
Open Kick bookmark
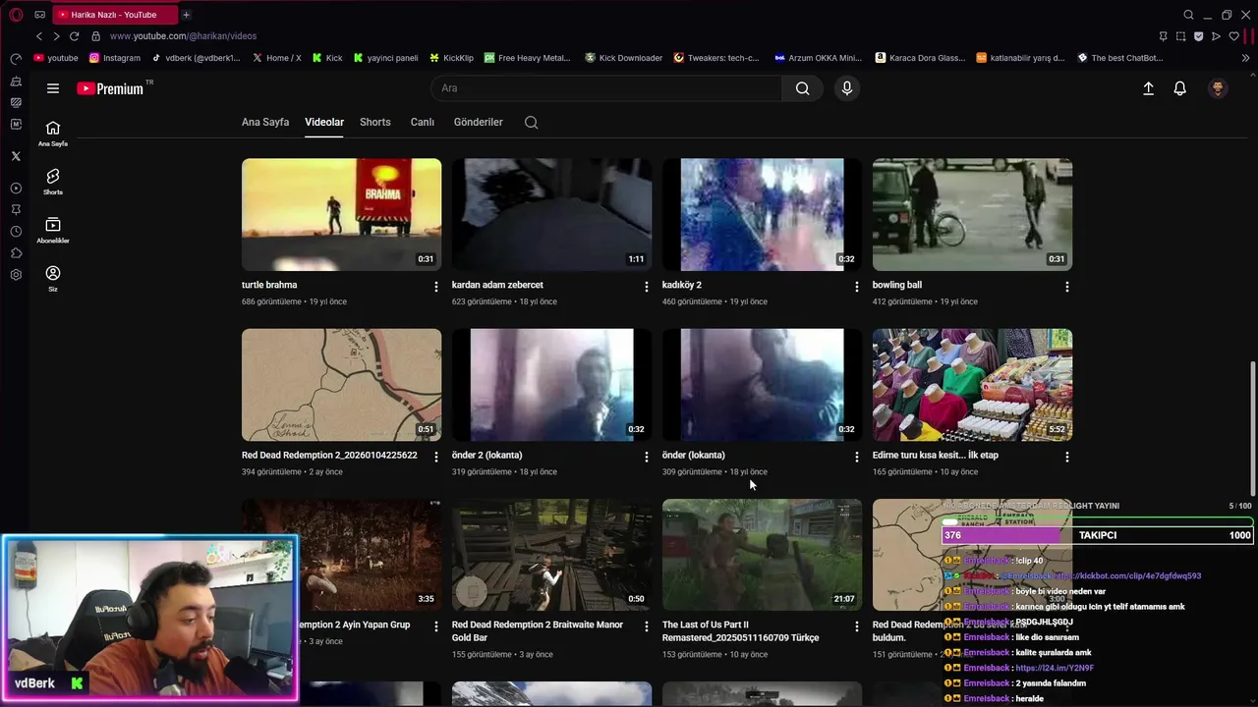point(327,58)
